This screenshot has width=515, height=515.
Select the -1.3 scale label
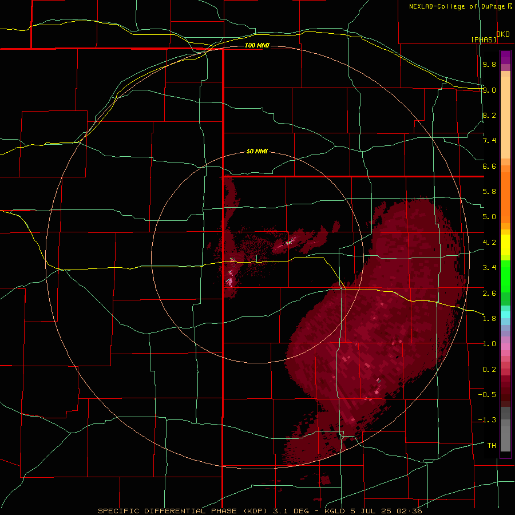pyautogui.click(x=487, y=420)
